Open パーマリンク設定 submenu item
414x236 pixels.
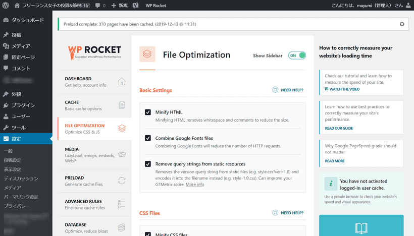coord(21,197)
